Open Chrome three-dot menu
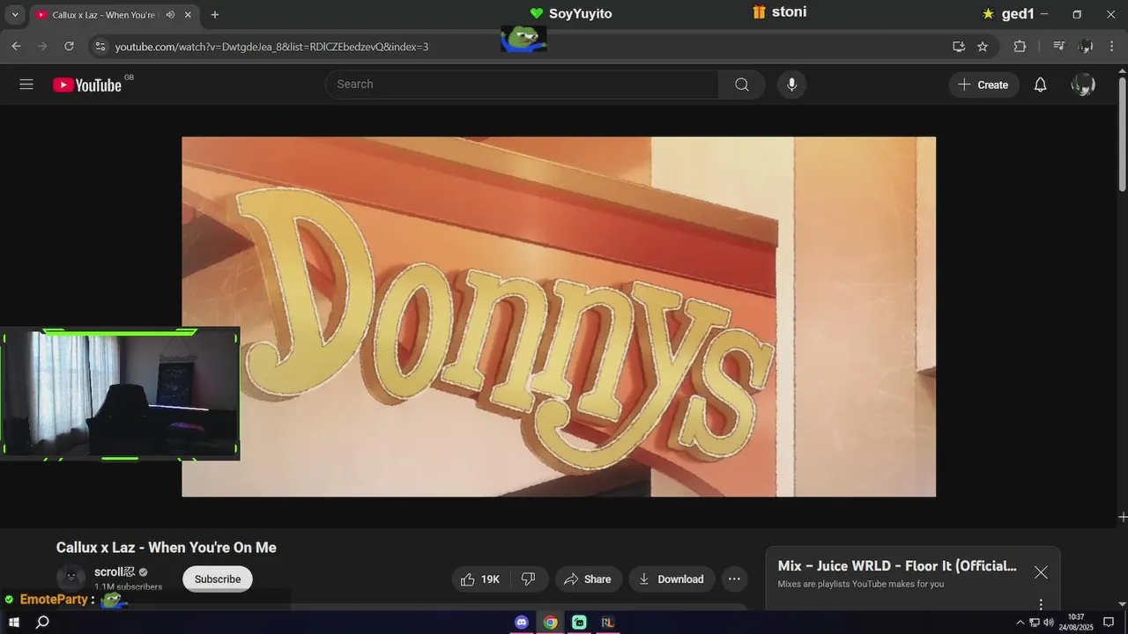The height and width of the screenshot is (634, 1128). 1110,46
